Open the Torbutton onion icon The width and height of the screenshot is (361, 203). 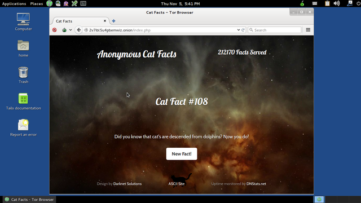64,30
